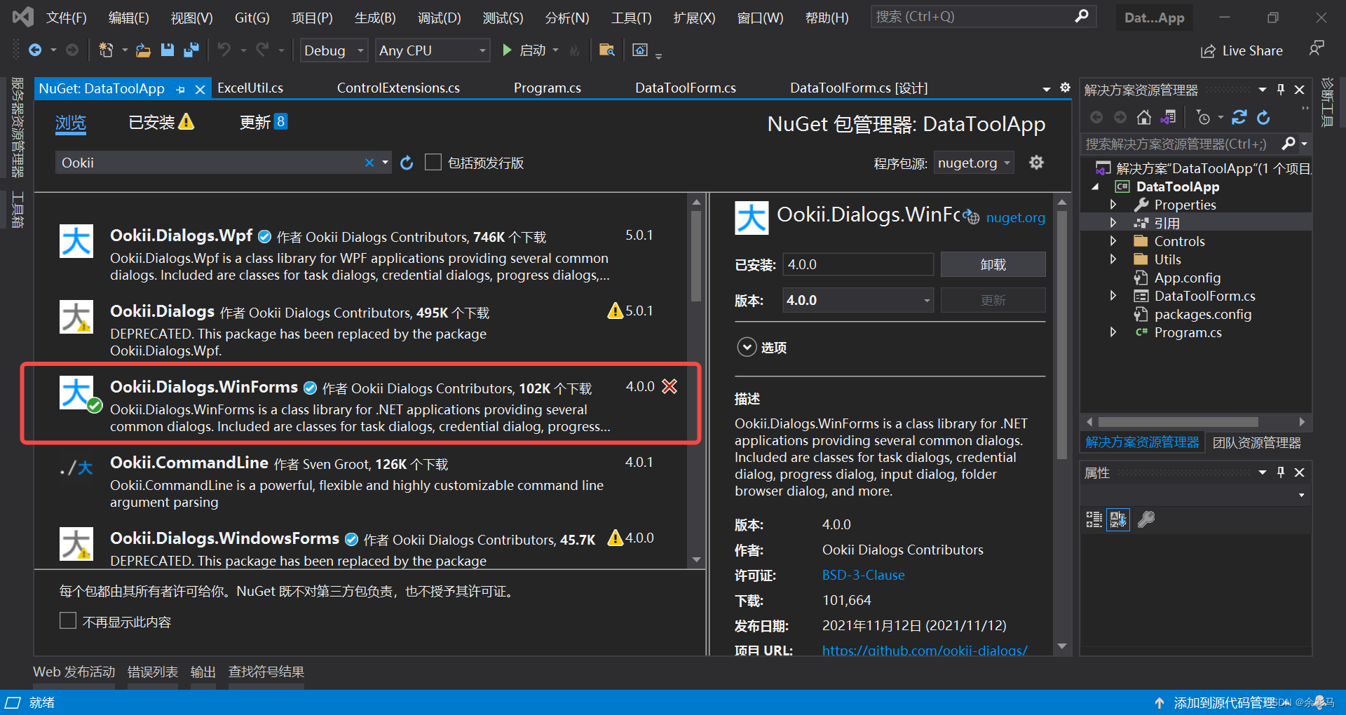The width and height of the screenshot is (1346, 715).
Task: Refresh the Ookii package search results
Action: [x=407, y=162]
